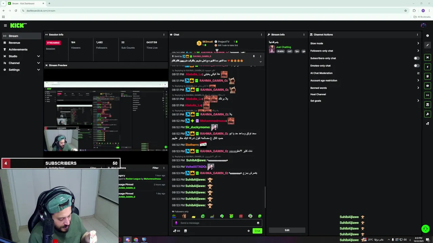
Task: Click the browser address bar
Action: [213, 10]
